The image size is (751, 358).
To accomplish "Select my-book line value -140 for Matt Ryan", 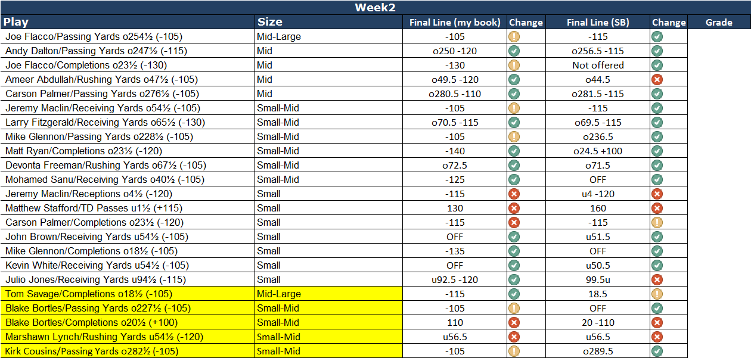I will click(455, 151).
